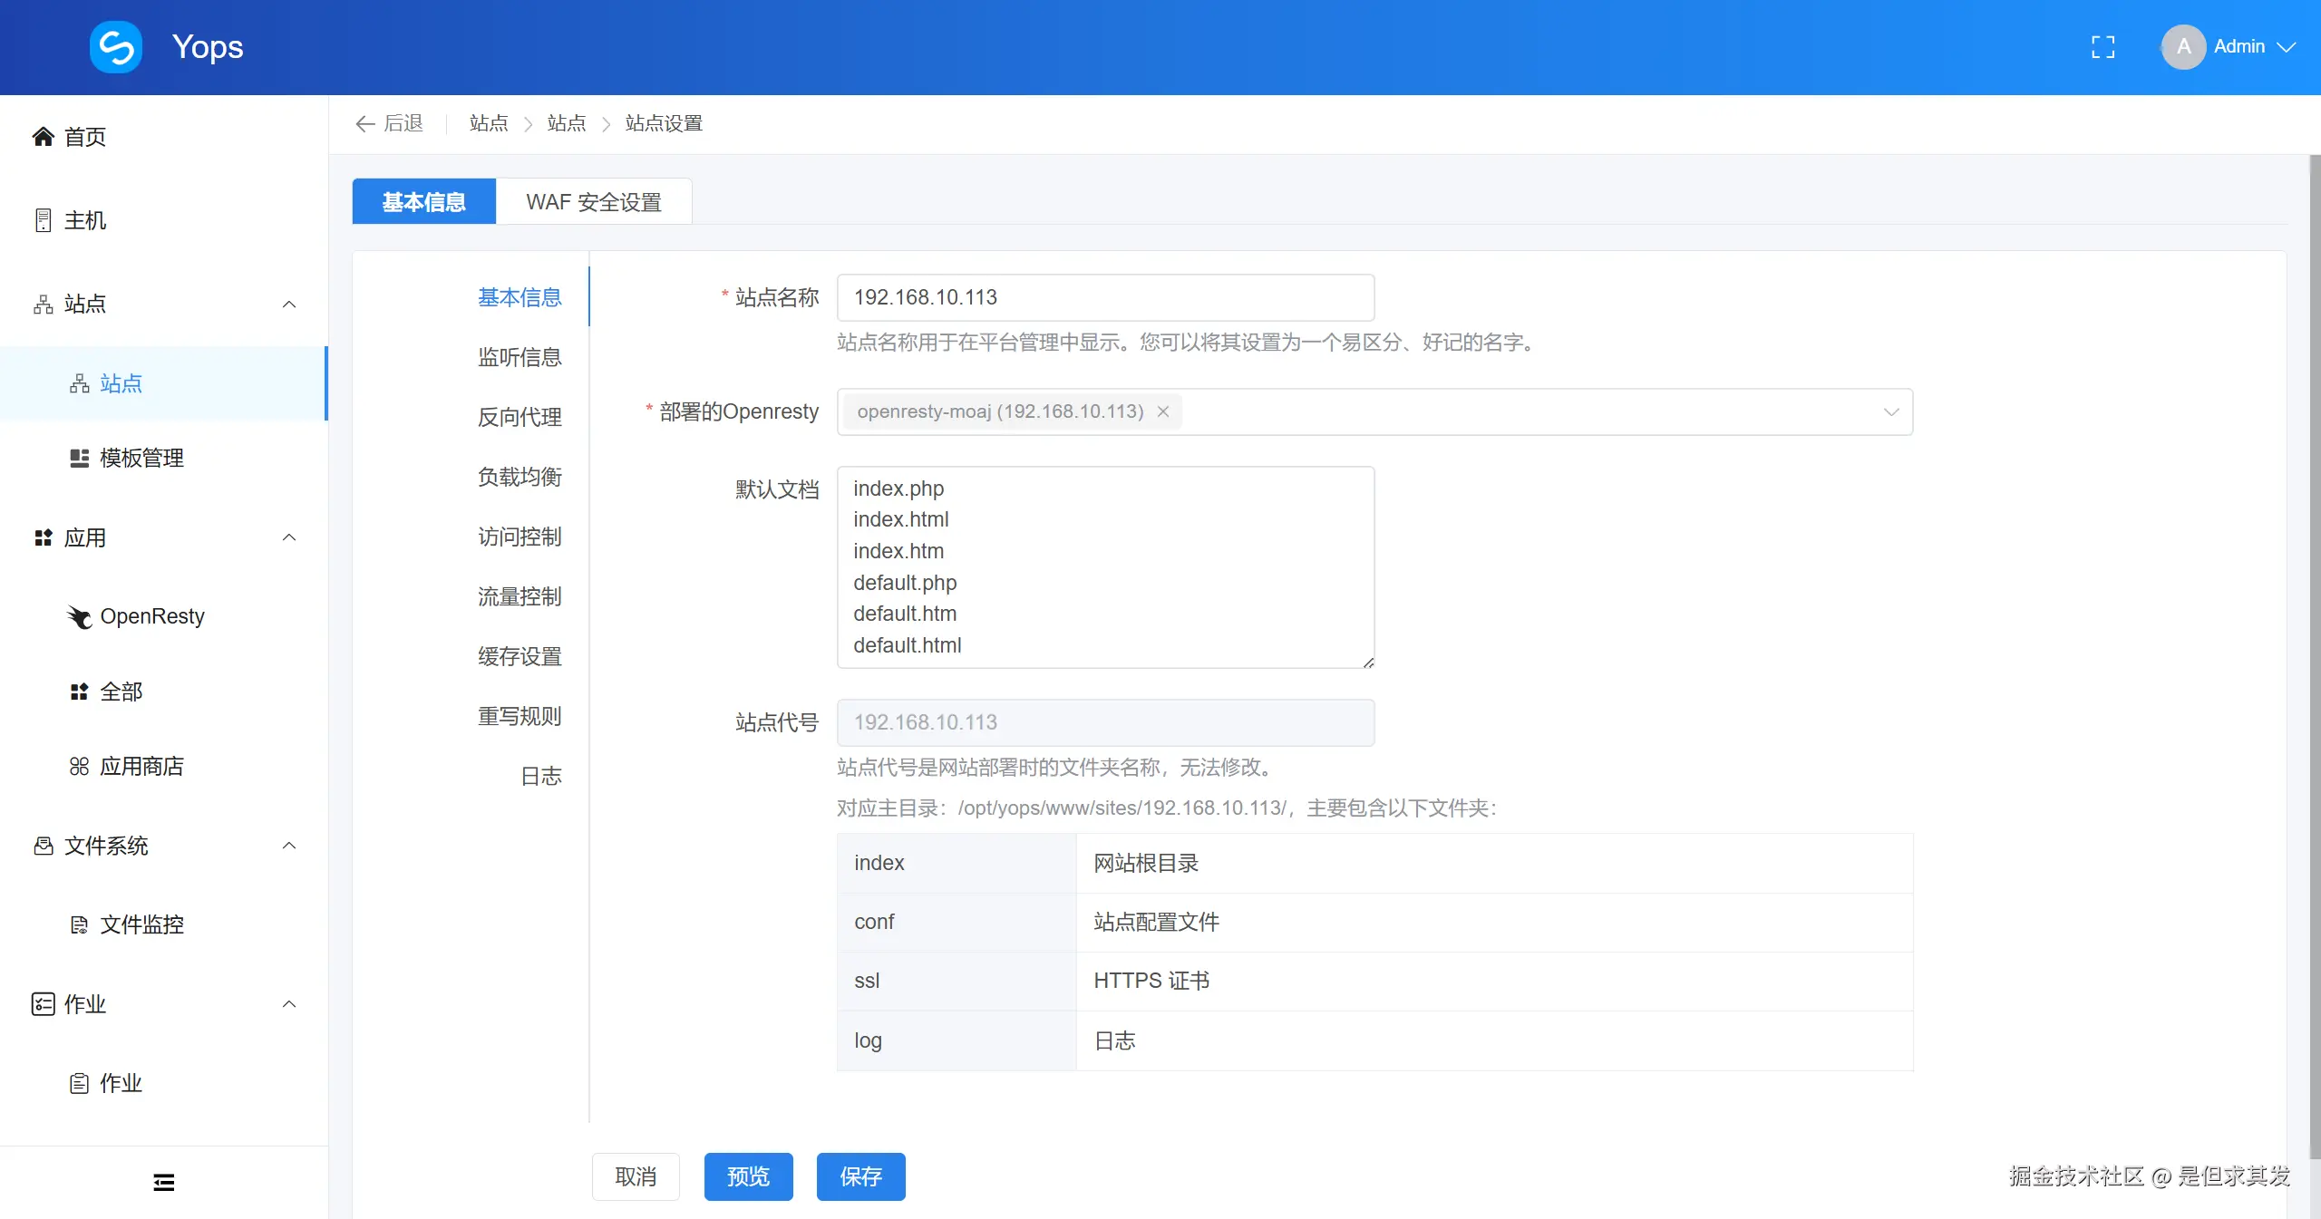Screen dimensions: 2321x1219
Task: Collapse the 站点 section in sidebar
Action: 288,304
